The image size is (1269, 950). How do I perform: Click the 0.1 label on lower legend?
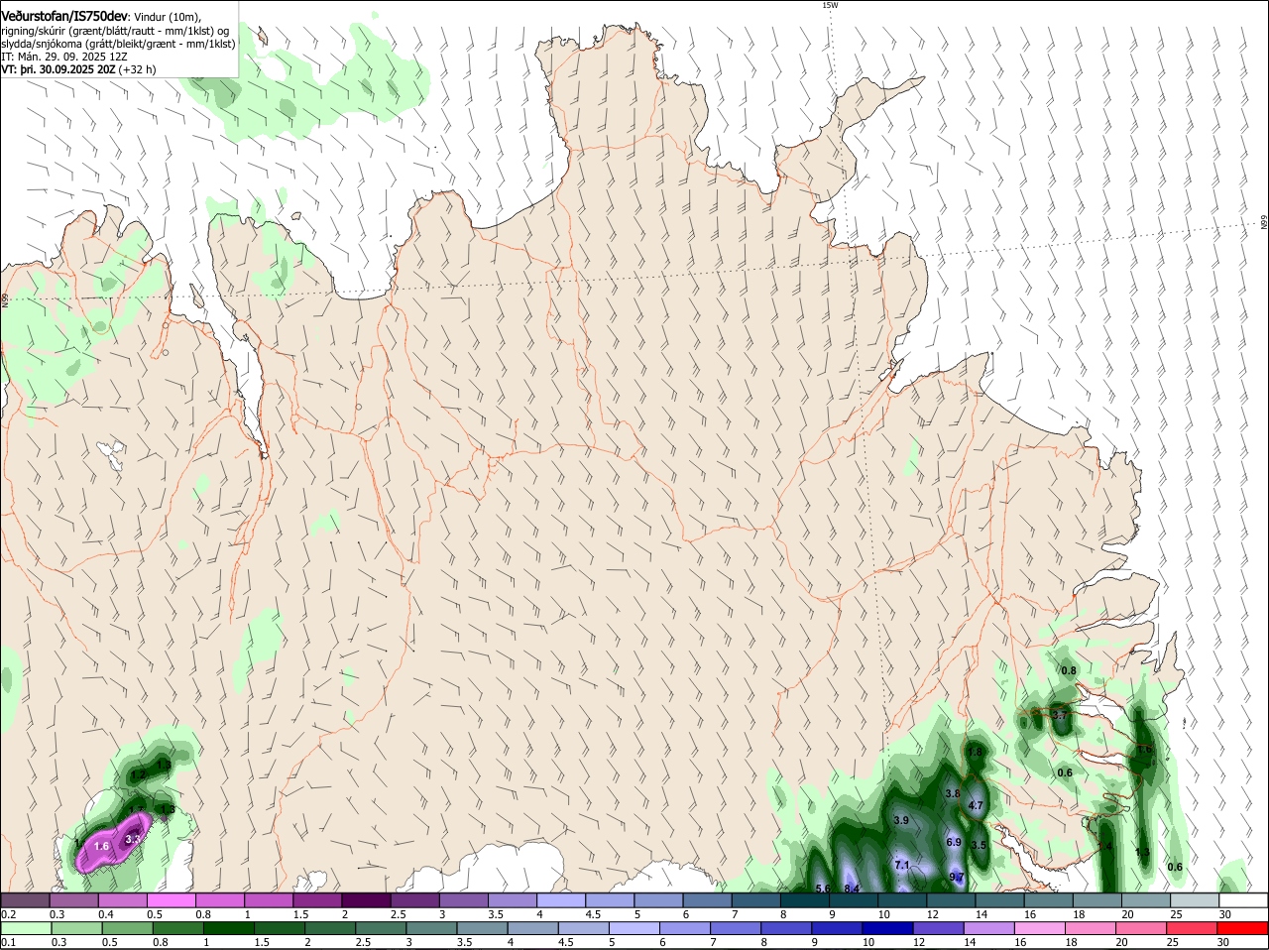[8, 942]
